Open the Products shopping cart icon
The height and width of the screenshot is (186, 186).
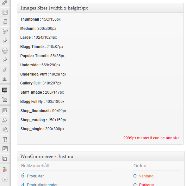(5, 100)
